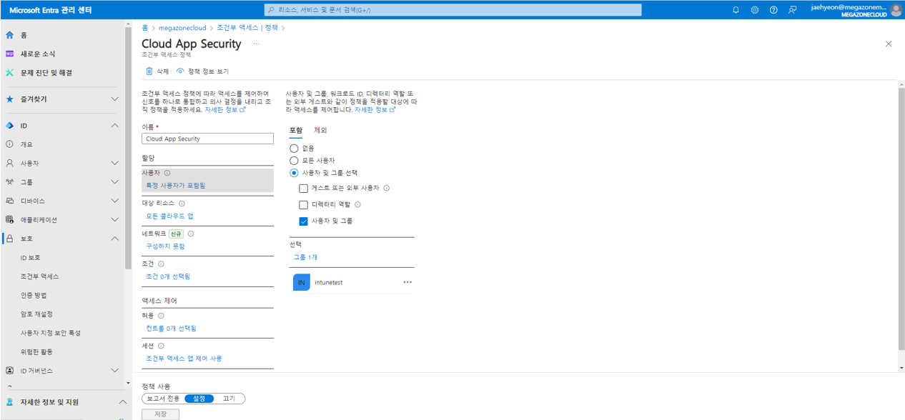Set policy toggle to 끄기
905x420 pixels.
click(229, 399)
